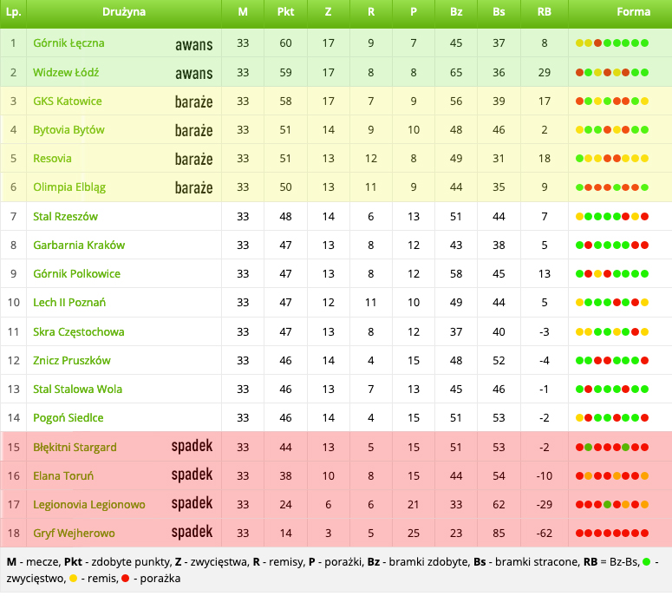Click the Drużyna column header
This screenshot has width=672, height=596.
tap(123, 13)
